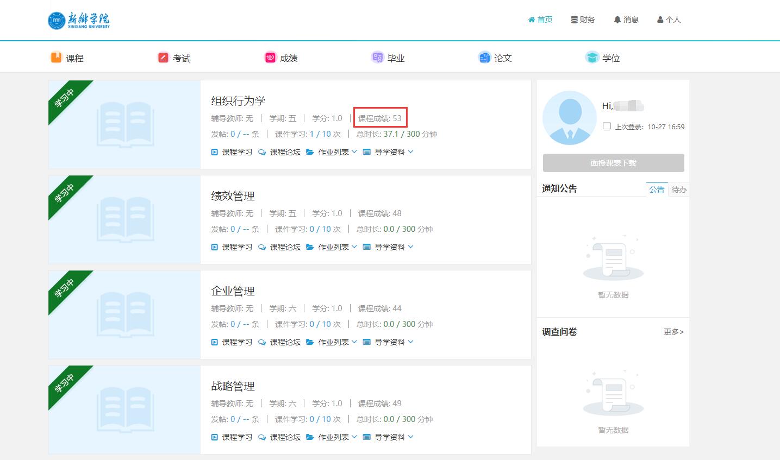This screenshot has width=780, height=460.
Task: Click the 消息 bell notification icon
Action: (x=617, y=20)
